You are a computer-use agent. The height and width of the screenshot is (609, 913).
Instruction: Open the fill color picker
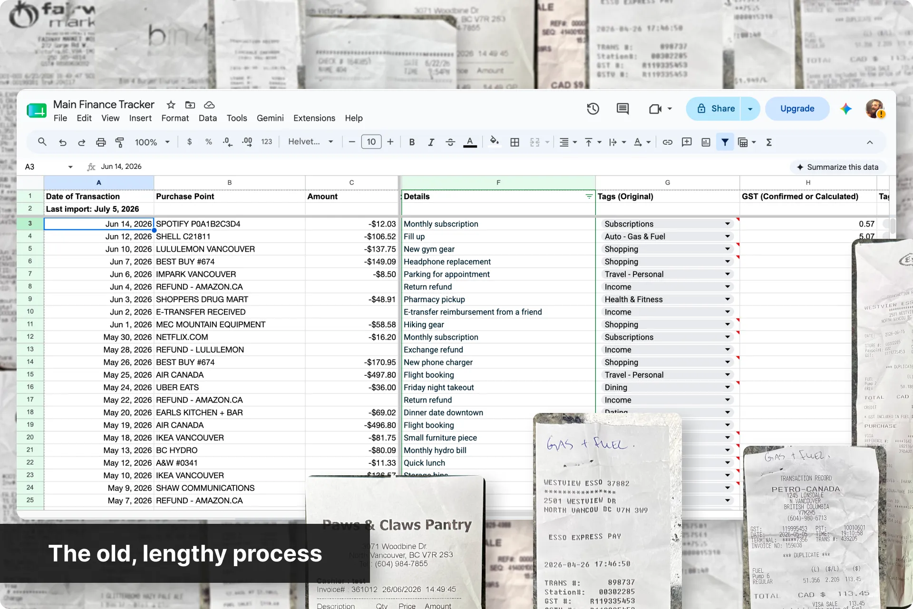click(x=495, y=142)
